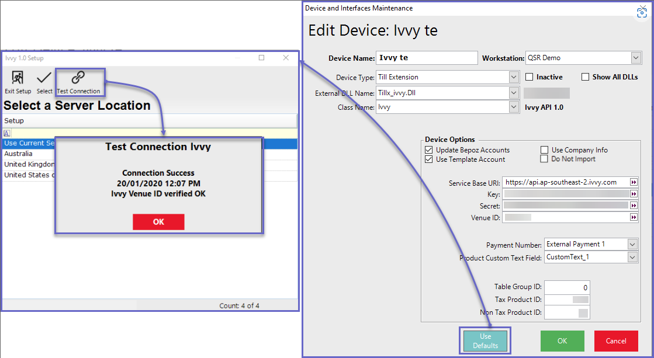Click the capture icon in Device Maintenance title bar
Screen dimensions: 654x358
pyautogui.click(x=642, y=12)
